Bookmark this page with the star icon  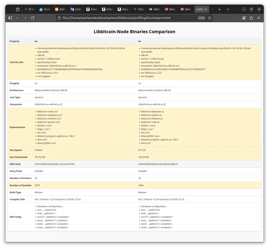[210, 18]
